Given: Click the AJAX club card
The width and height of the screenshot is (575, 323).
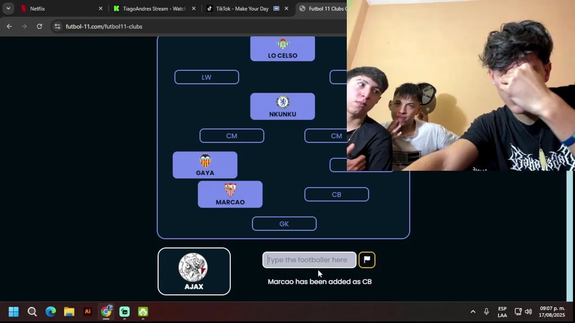Looking at the screenshot, I should (x=194, y=271).
